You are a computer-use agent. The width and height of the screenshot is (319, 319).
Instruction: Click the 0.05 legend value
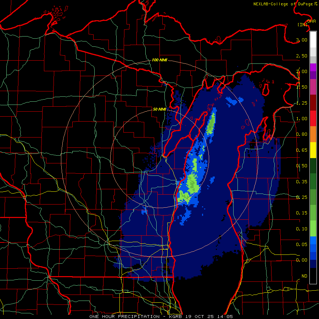point(302,245)
